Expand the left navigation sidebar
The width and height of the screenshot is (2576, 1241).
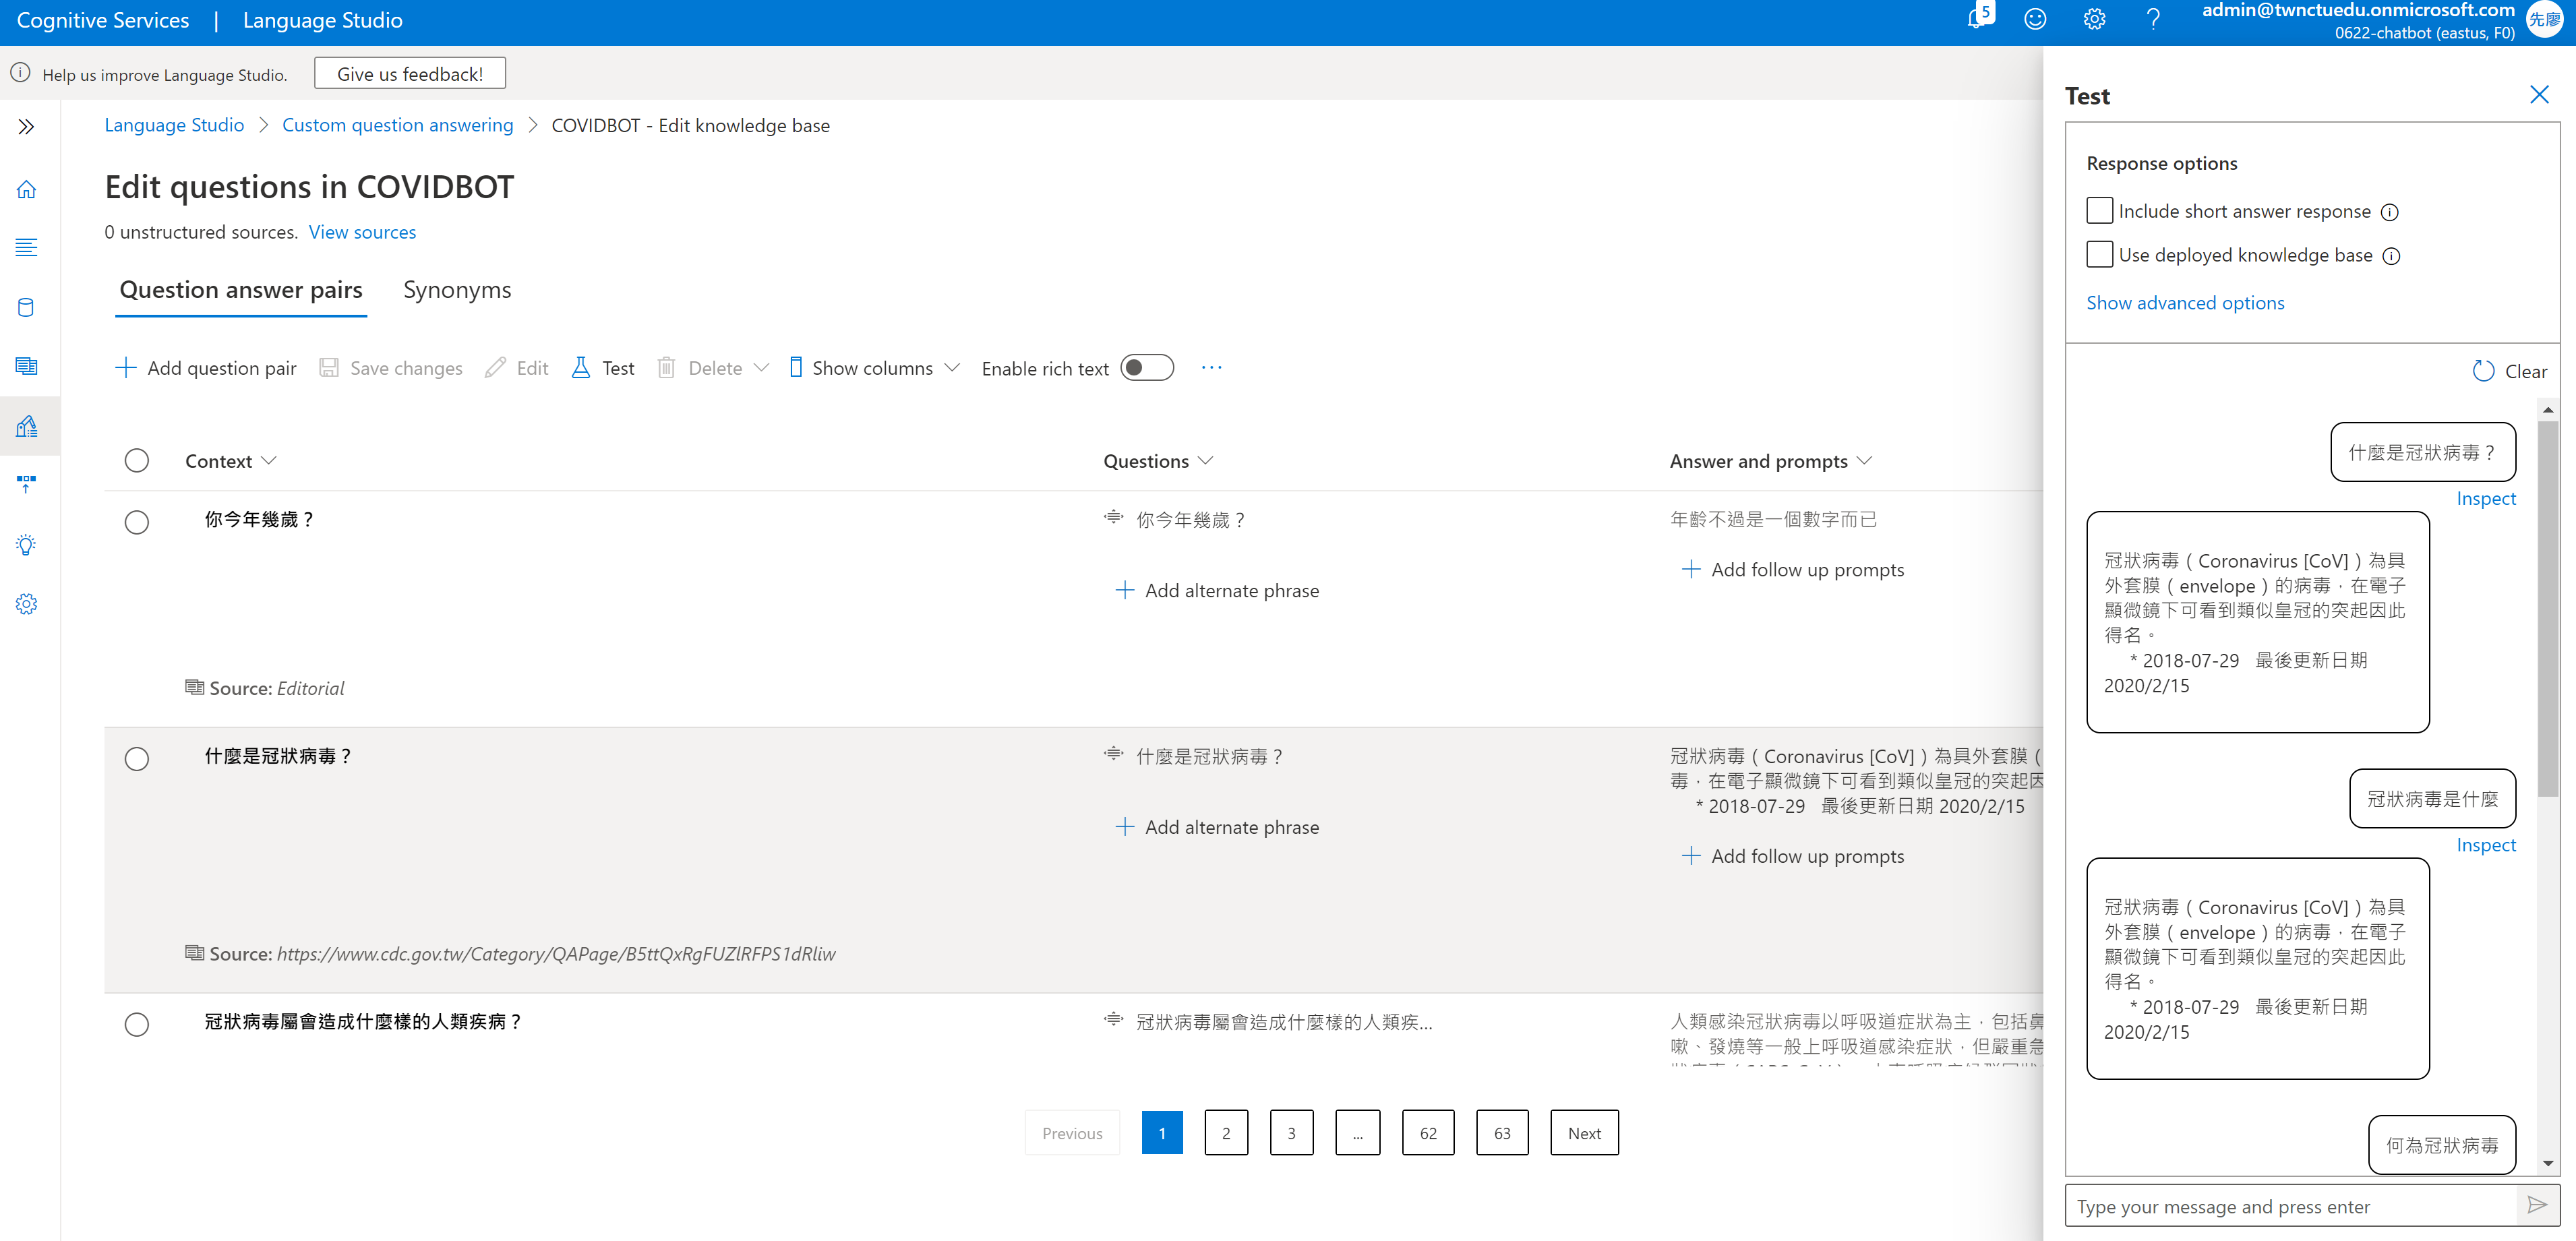pos(27,127)
